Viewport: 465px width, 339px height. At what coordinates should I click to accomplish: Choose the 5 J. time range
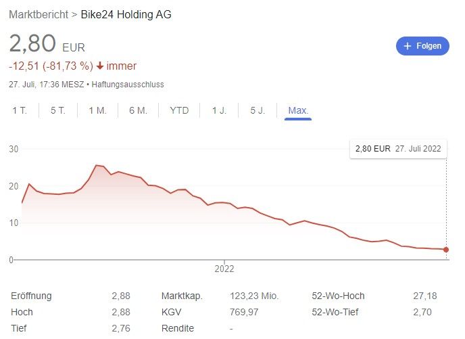[x=258, y=110]
